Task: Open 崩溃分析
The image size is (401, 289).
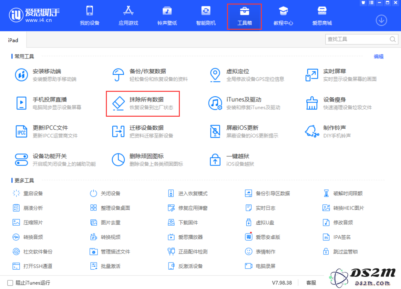Action: click(x=28, y=208)
